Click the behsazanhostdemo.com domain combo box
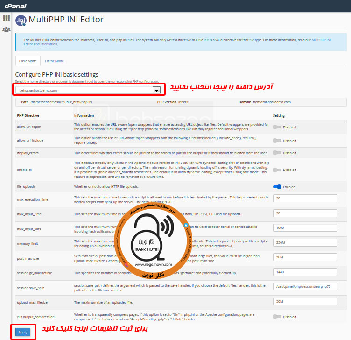The height and width of the screenshot is (340, 351). click(x=88, y=90)
